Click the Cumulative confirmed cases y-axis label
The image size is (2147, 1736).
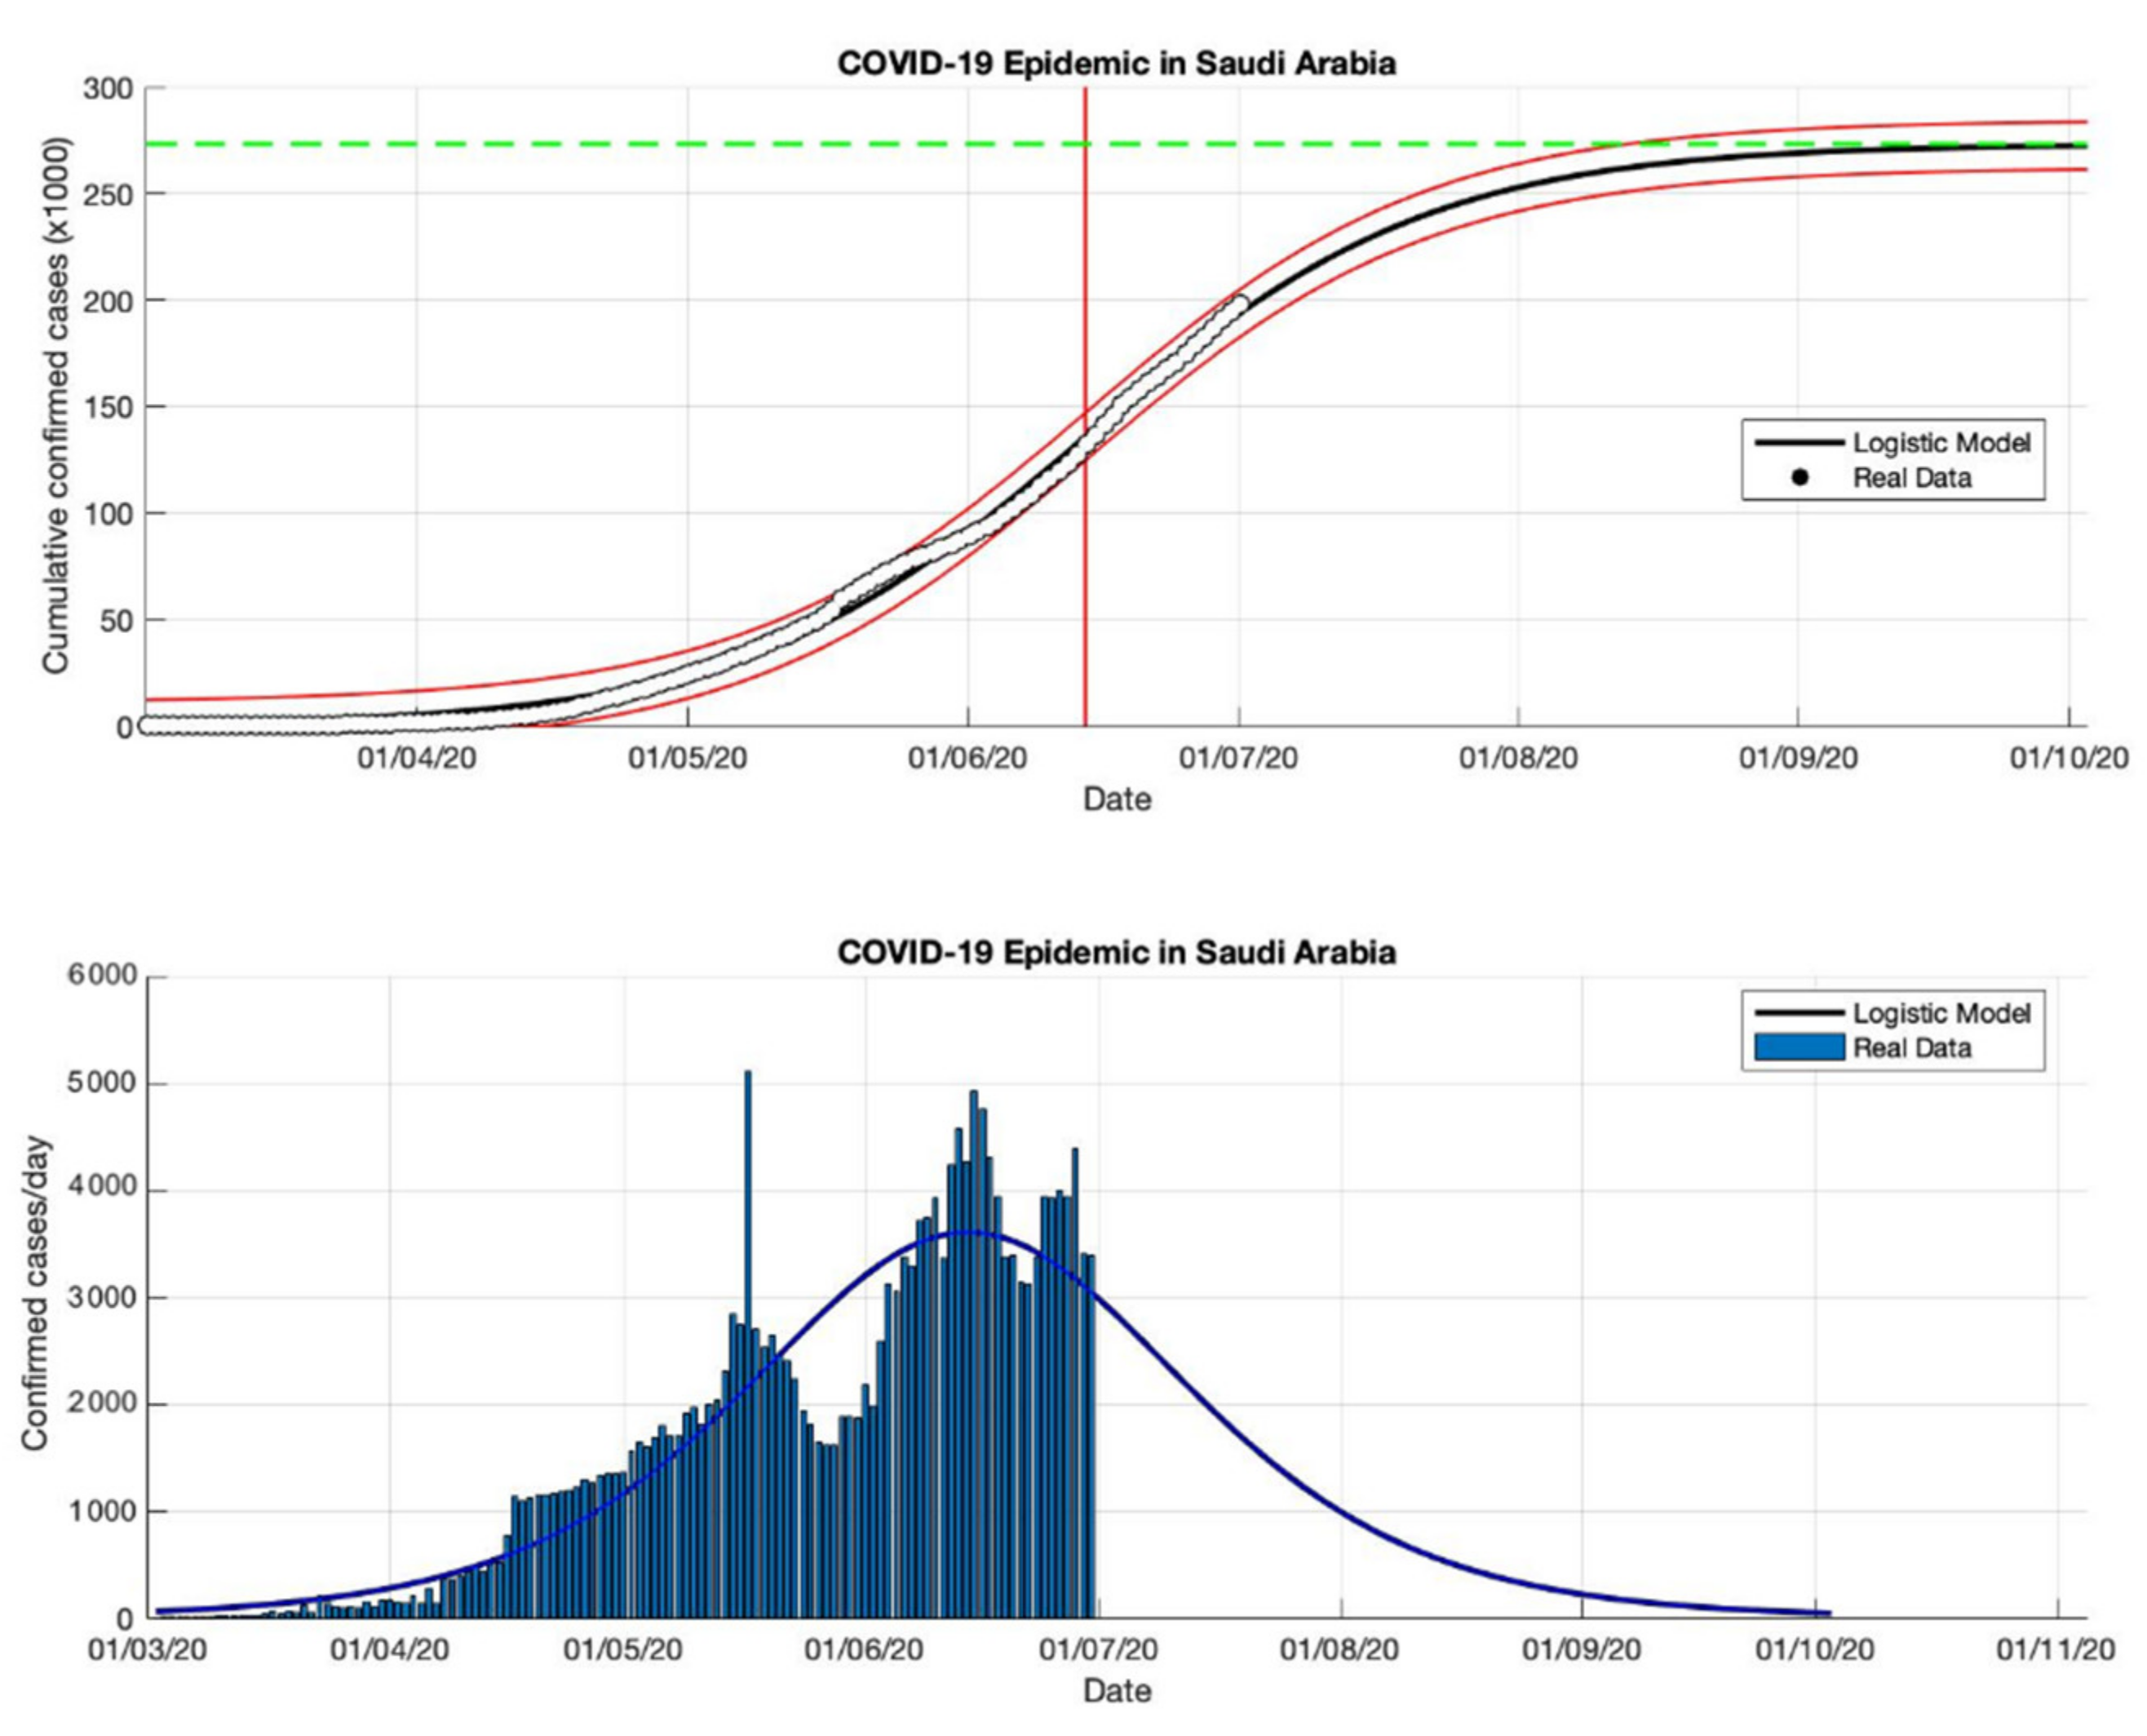point(56,407)
